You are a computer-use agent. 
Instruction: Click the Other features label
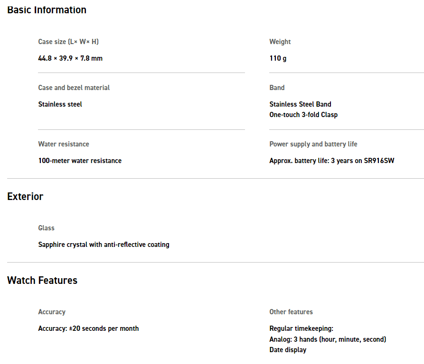[291, 312]
